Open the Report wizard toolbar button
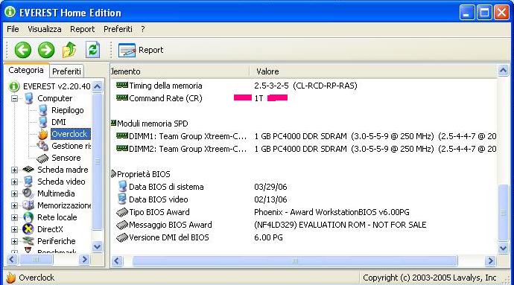The image size is (514, 285). click(x=141, y=50)
